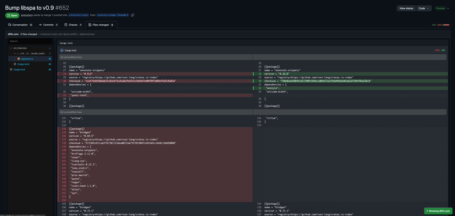Image resolution: width=455 pixels, height=216 pixels.
Task: Click the View status button
Action: 406,8
